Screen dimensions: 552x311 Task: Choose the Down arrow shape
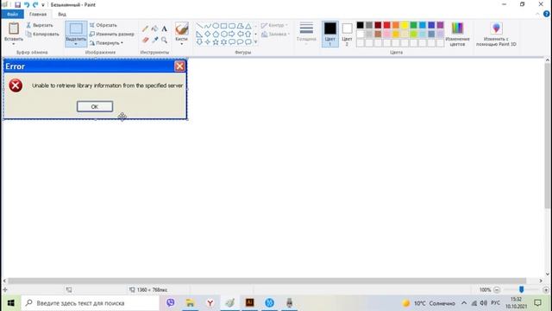(199, 42)
